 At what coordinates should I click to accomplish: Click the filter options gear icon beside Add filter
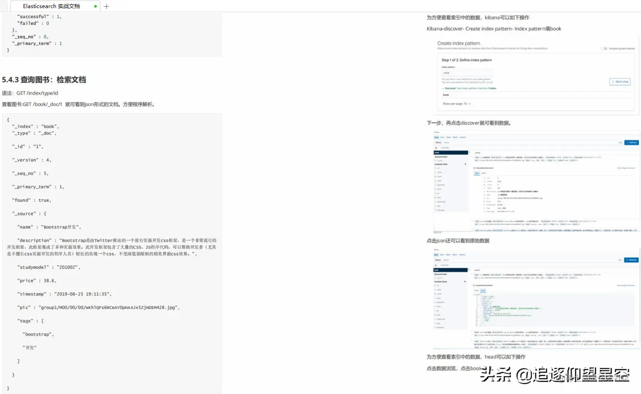(436, 148)
